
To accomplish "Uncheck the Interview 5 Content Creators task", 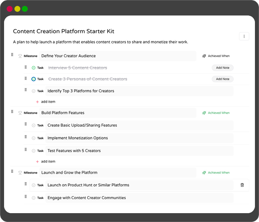I will [34, 68].
